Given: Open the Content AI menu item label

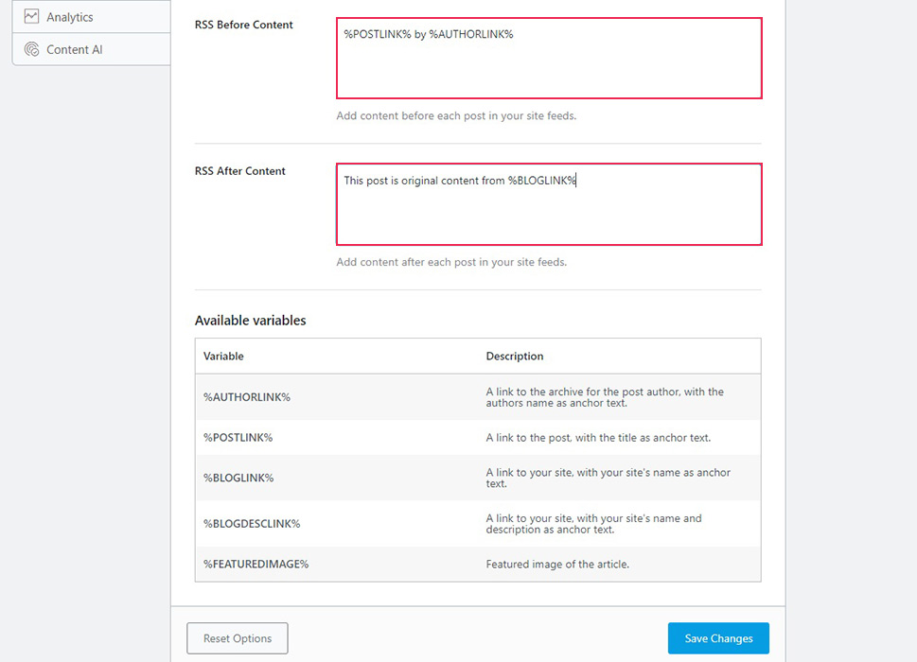Looking at the screenshot, I should pyautogui.click(x=75, y=49).
